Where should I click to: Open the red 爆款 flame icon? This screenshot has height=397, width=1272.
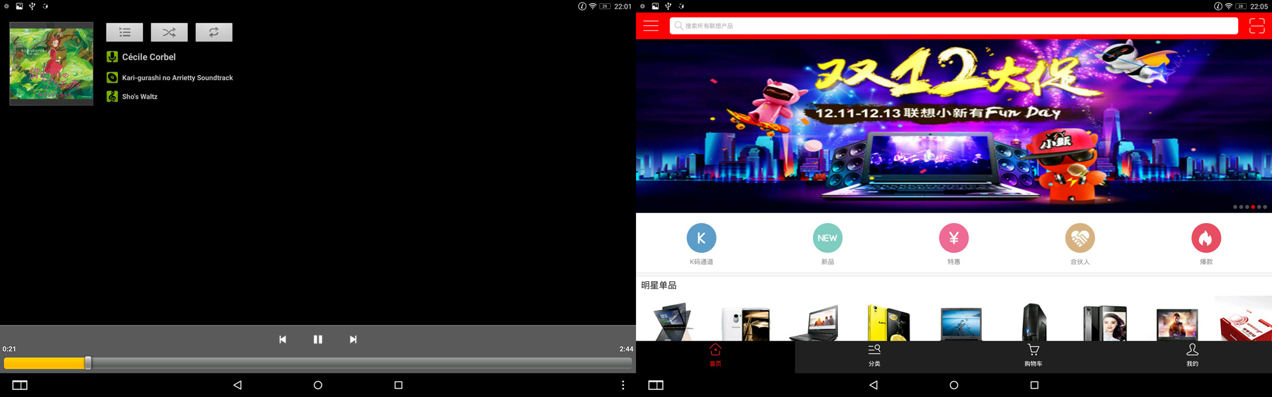tap(1206, 239)
